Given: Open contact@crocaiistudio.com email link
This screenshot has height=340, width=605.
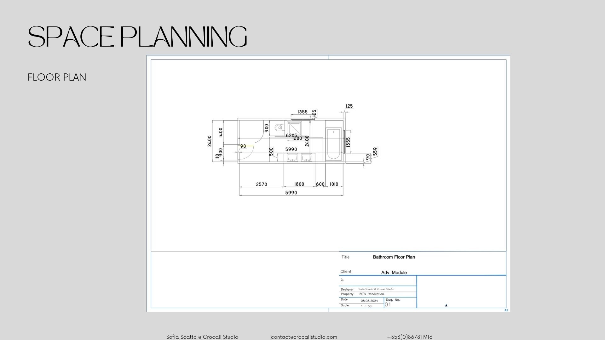Looking at the screenshot, I should tap(304, 337).
